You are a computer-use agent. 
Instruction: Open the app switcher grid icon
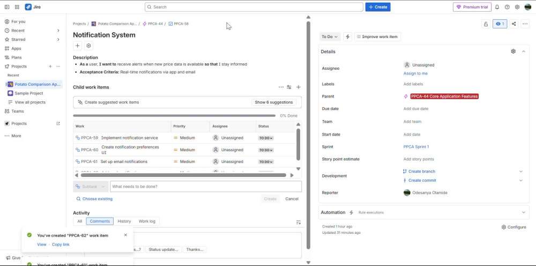tap(17, 7)
